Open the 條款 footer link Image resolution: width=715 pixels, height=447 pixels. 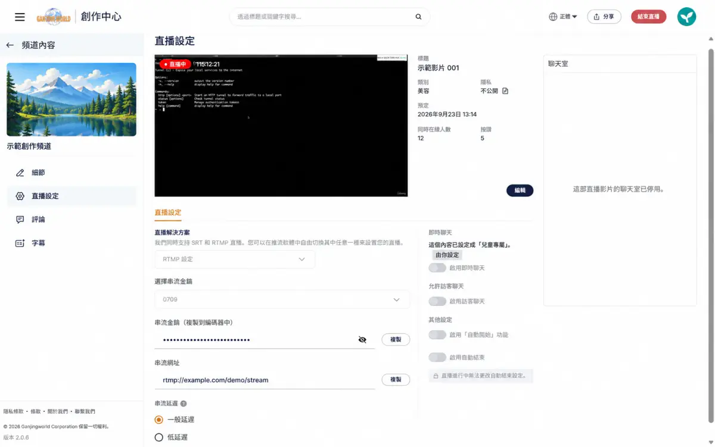tap(36, 412)
